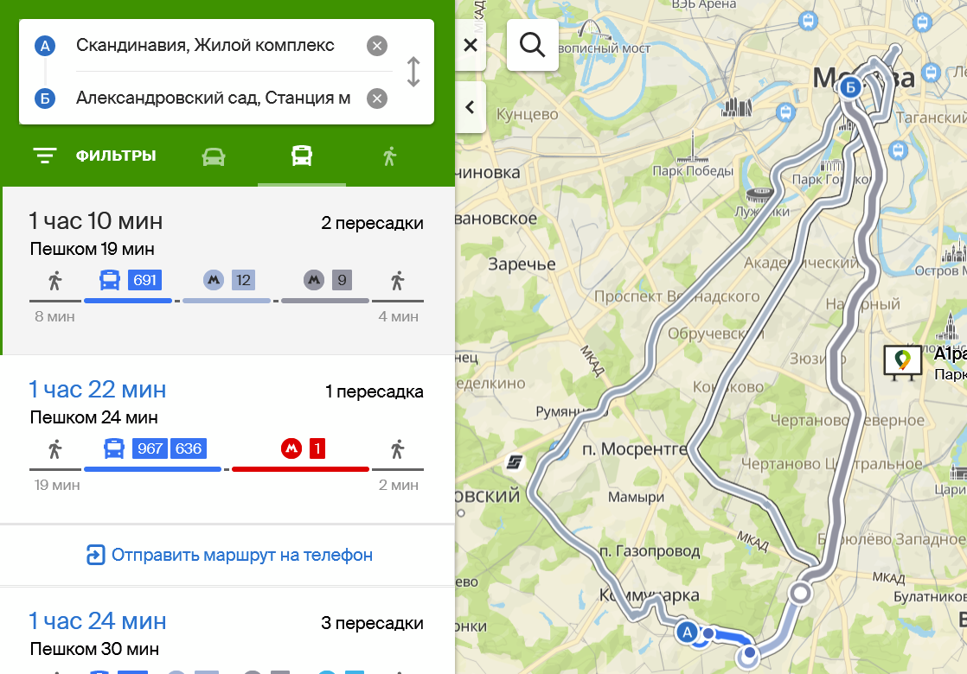Open the map search magnifier
The width and height of the screenshot is (967, 674).
tap(532, 45)
